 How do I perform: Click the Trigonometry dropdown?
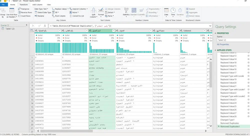(153, 9)
